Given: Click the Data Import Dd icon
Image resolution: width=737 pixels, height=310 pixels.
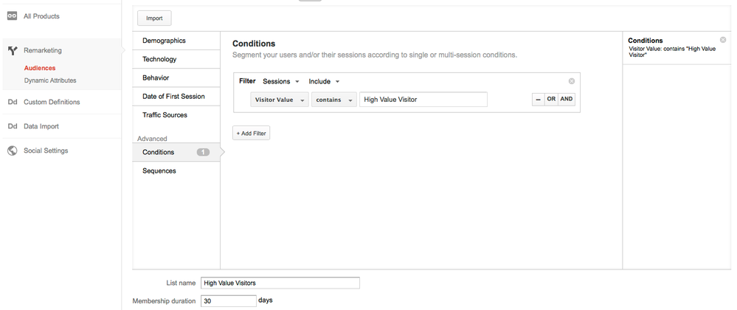Looking at the screenshot, I should (x=13, y=126).
